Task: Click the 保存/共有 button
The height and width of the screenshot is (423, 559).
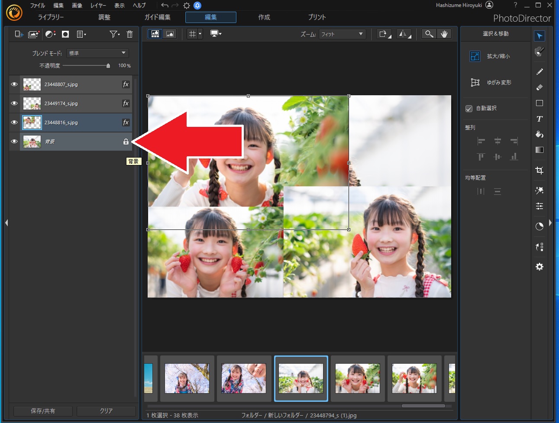Action: (43, 411)
